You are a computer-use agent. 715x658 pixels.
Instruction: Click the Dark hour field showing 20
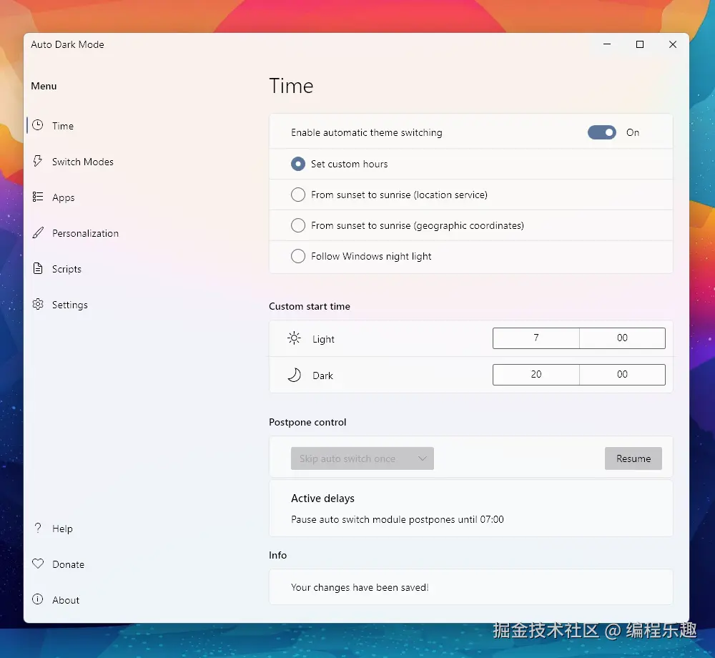point(536,374)
